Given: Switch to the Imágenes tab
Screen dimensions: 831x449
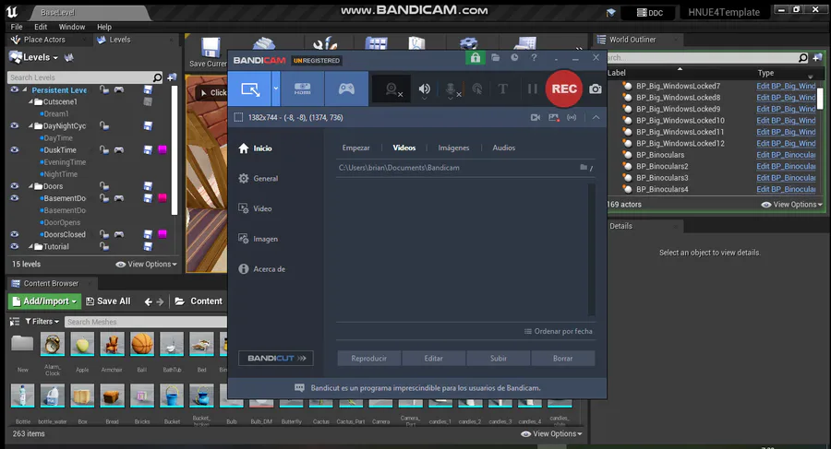Looking at the screenshot, I should (453, 148).
